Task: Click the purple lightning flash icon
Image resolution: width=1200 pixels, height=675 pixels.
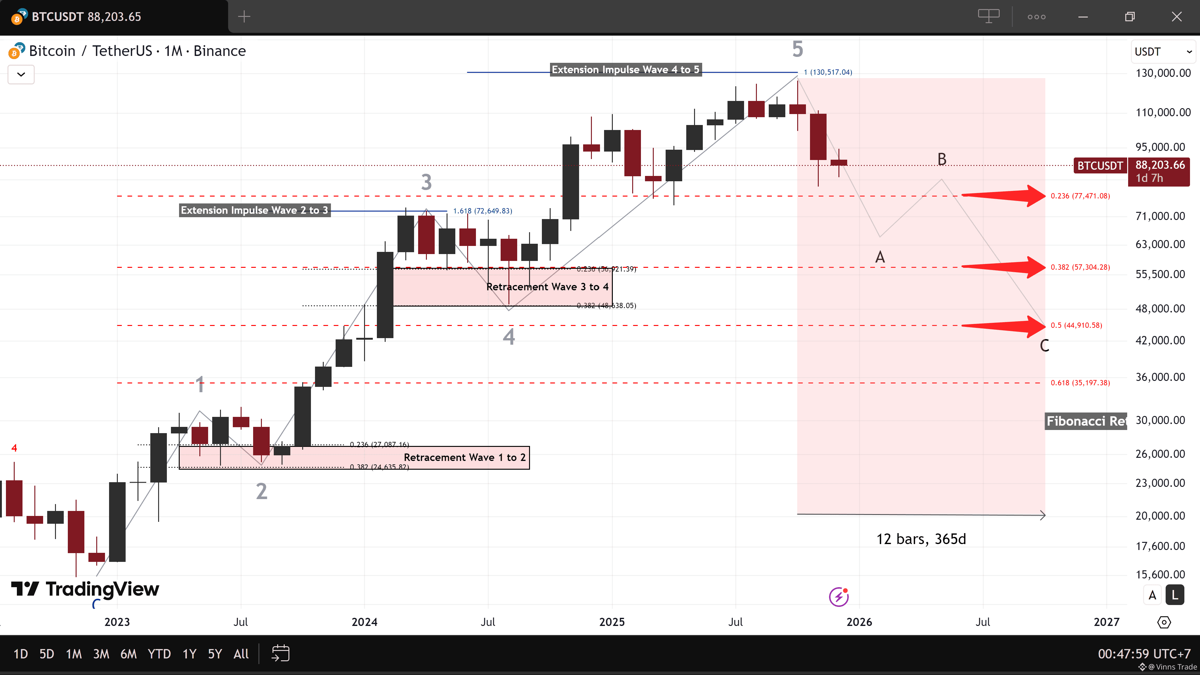Action: pos(838,597)
